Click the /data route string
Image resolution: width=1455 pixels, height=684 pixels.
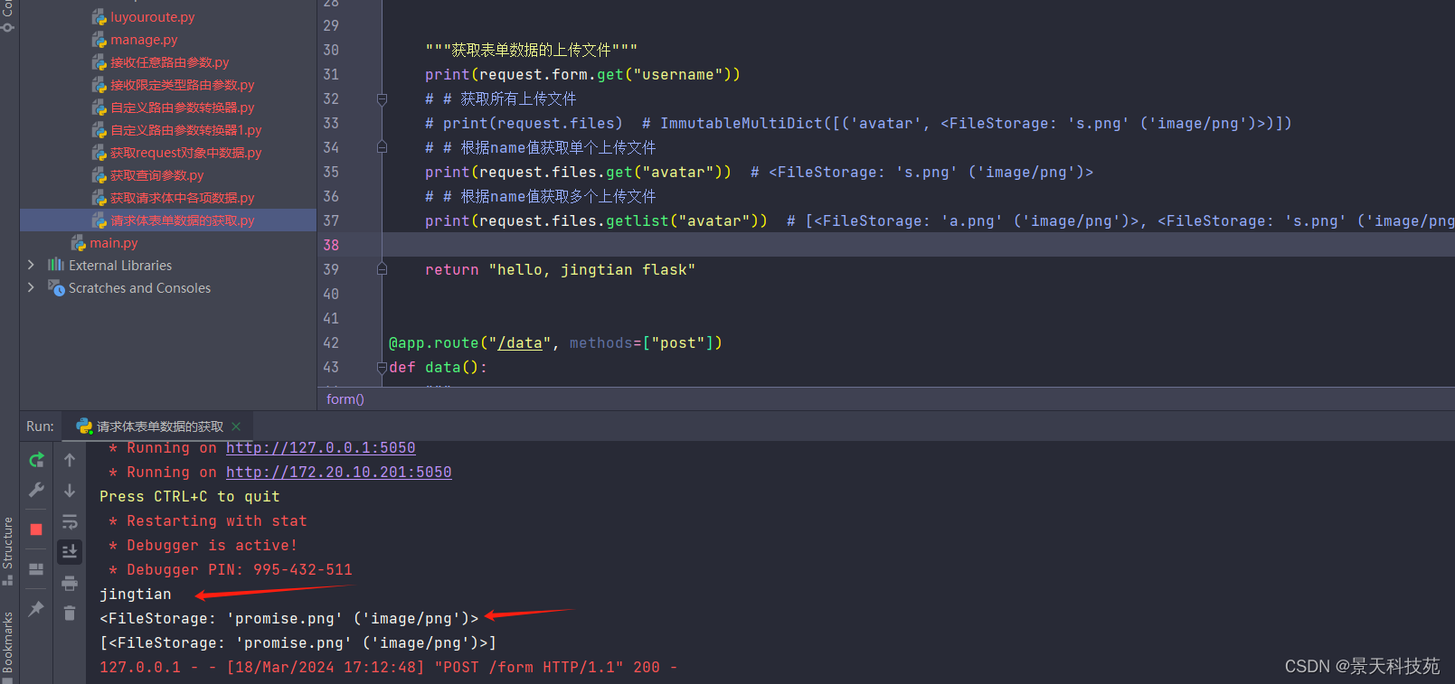(520, 343)
